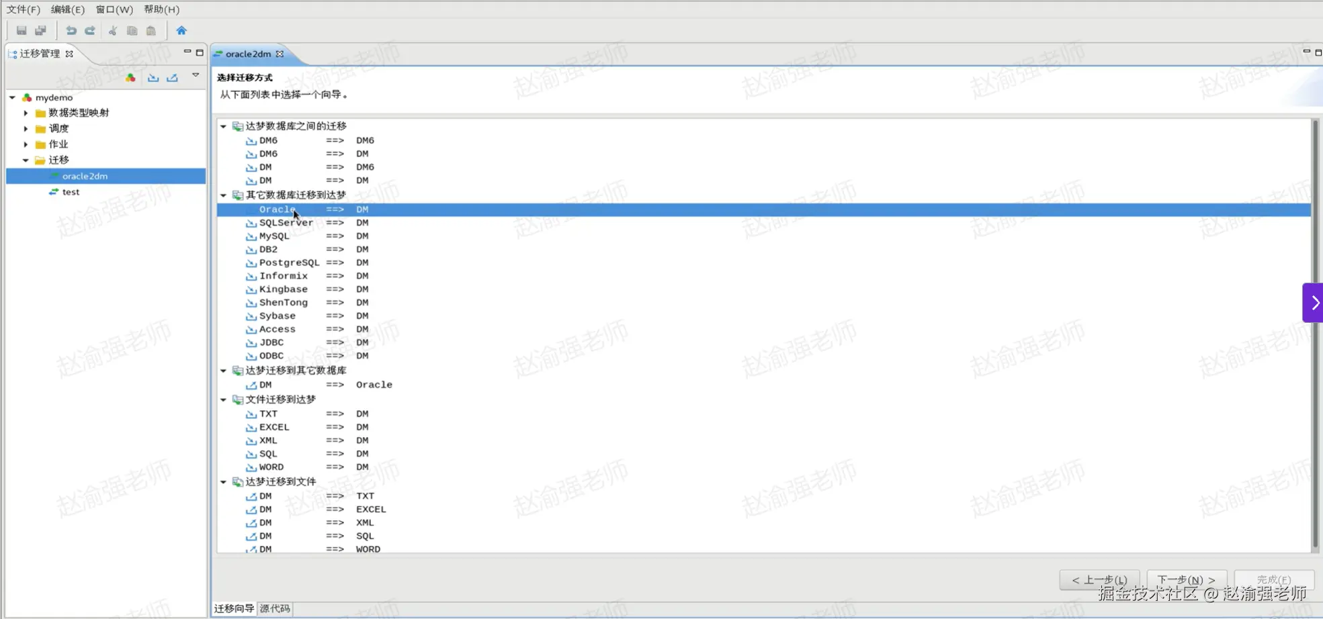The width and height of the screenshot is (1323, 619).
Task: Go to the Home page icon
Action: pyautogui.click(x=181, y=30)
